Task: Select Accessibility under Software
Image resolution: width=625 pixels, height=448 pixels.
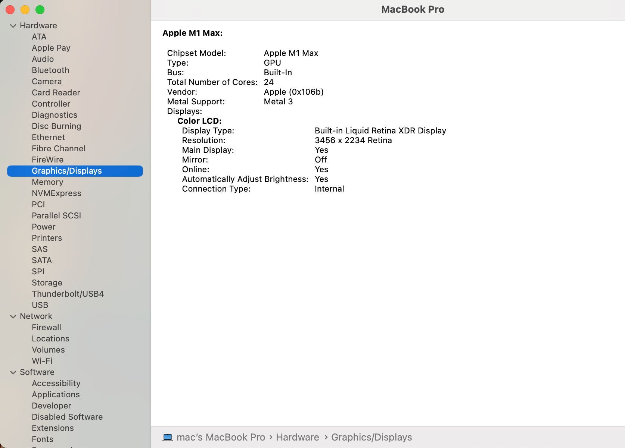Action: (56, 383)
